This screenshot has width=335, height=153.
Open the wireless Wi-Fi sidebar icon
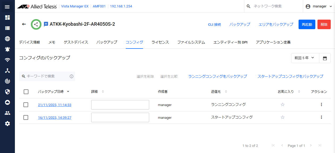click(7, 60)
